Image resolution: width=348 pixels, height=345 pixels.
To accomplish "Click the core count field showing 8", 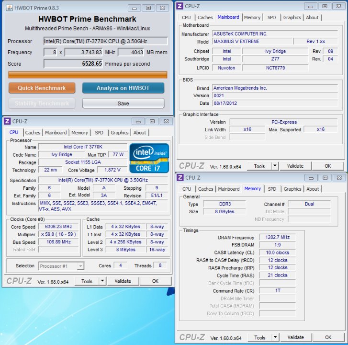I will coord(50,52).
